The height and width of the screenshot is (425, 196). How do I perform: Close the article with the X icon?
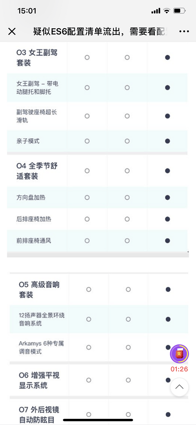[x=12, y=31]
